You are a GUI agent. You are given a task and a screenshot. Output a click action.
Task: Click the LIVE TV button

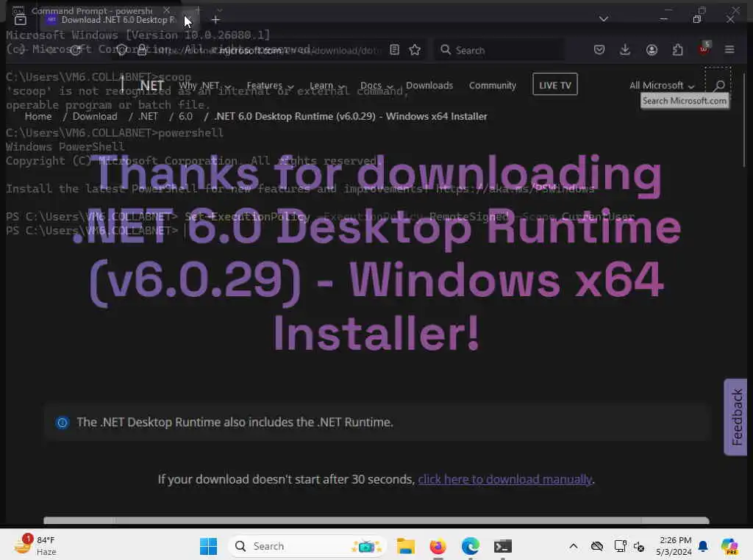pos(554,85)
